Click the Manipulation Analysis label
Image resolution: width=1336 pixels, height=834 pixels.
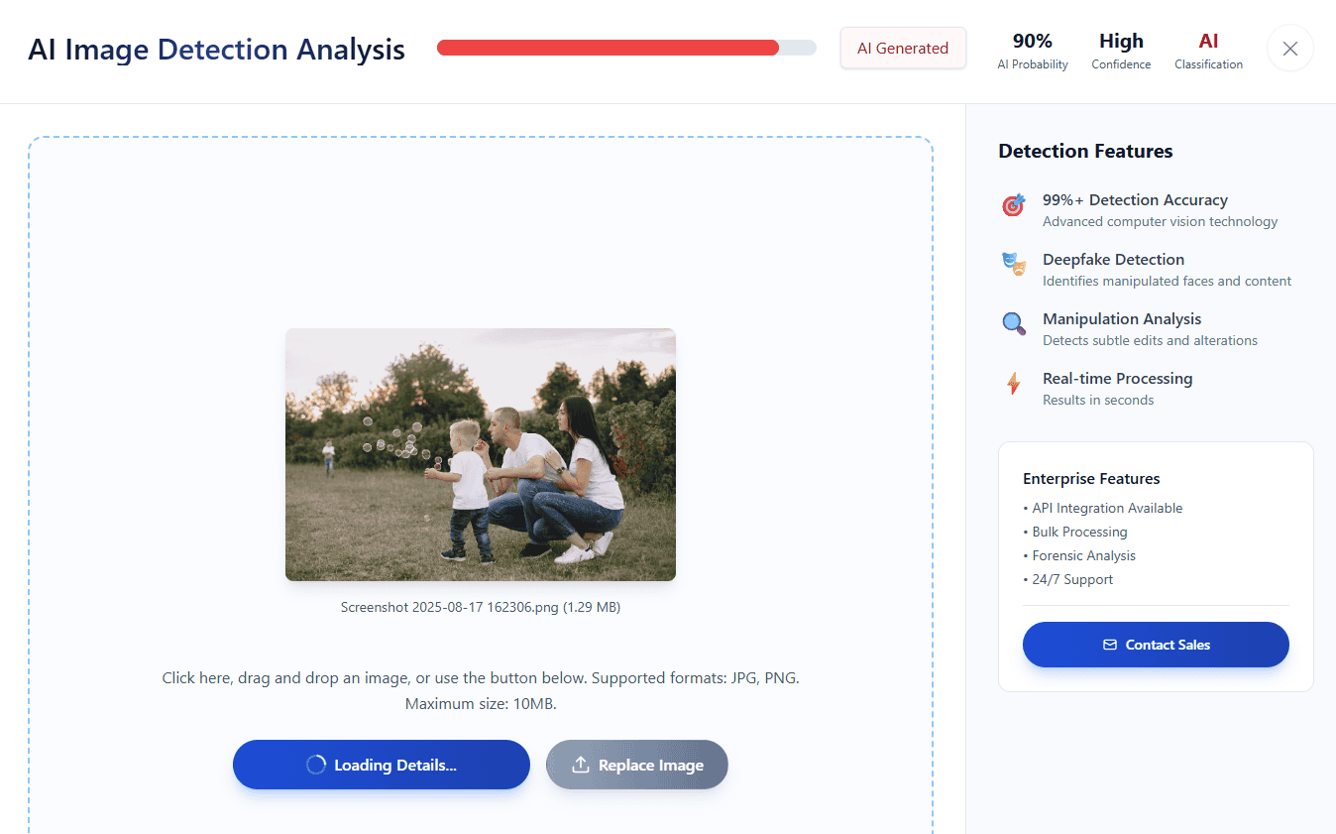tap(1122, 318)
